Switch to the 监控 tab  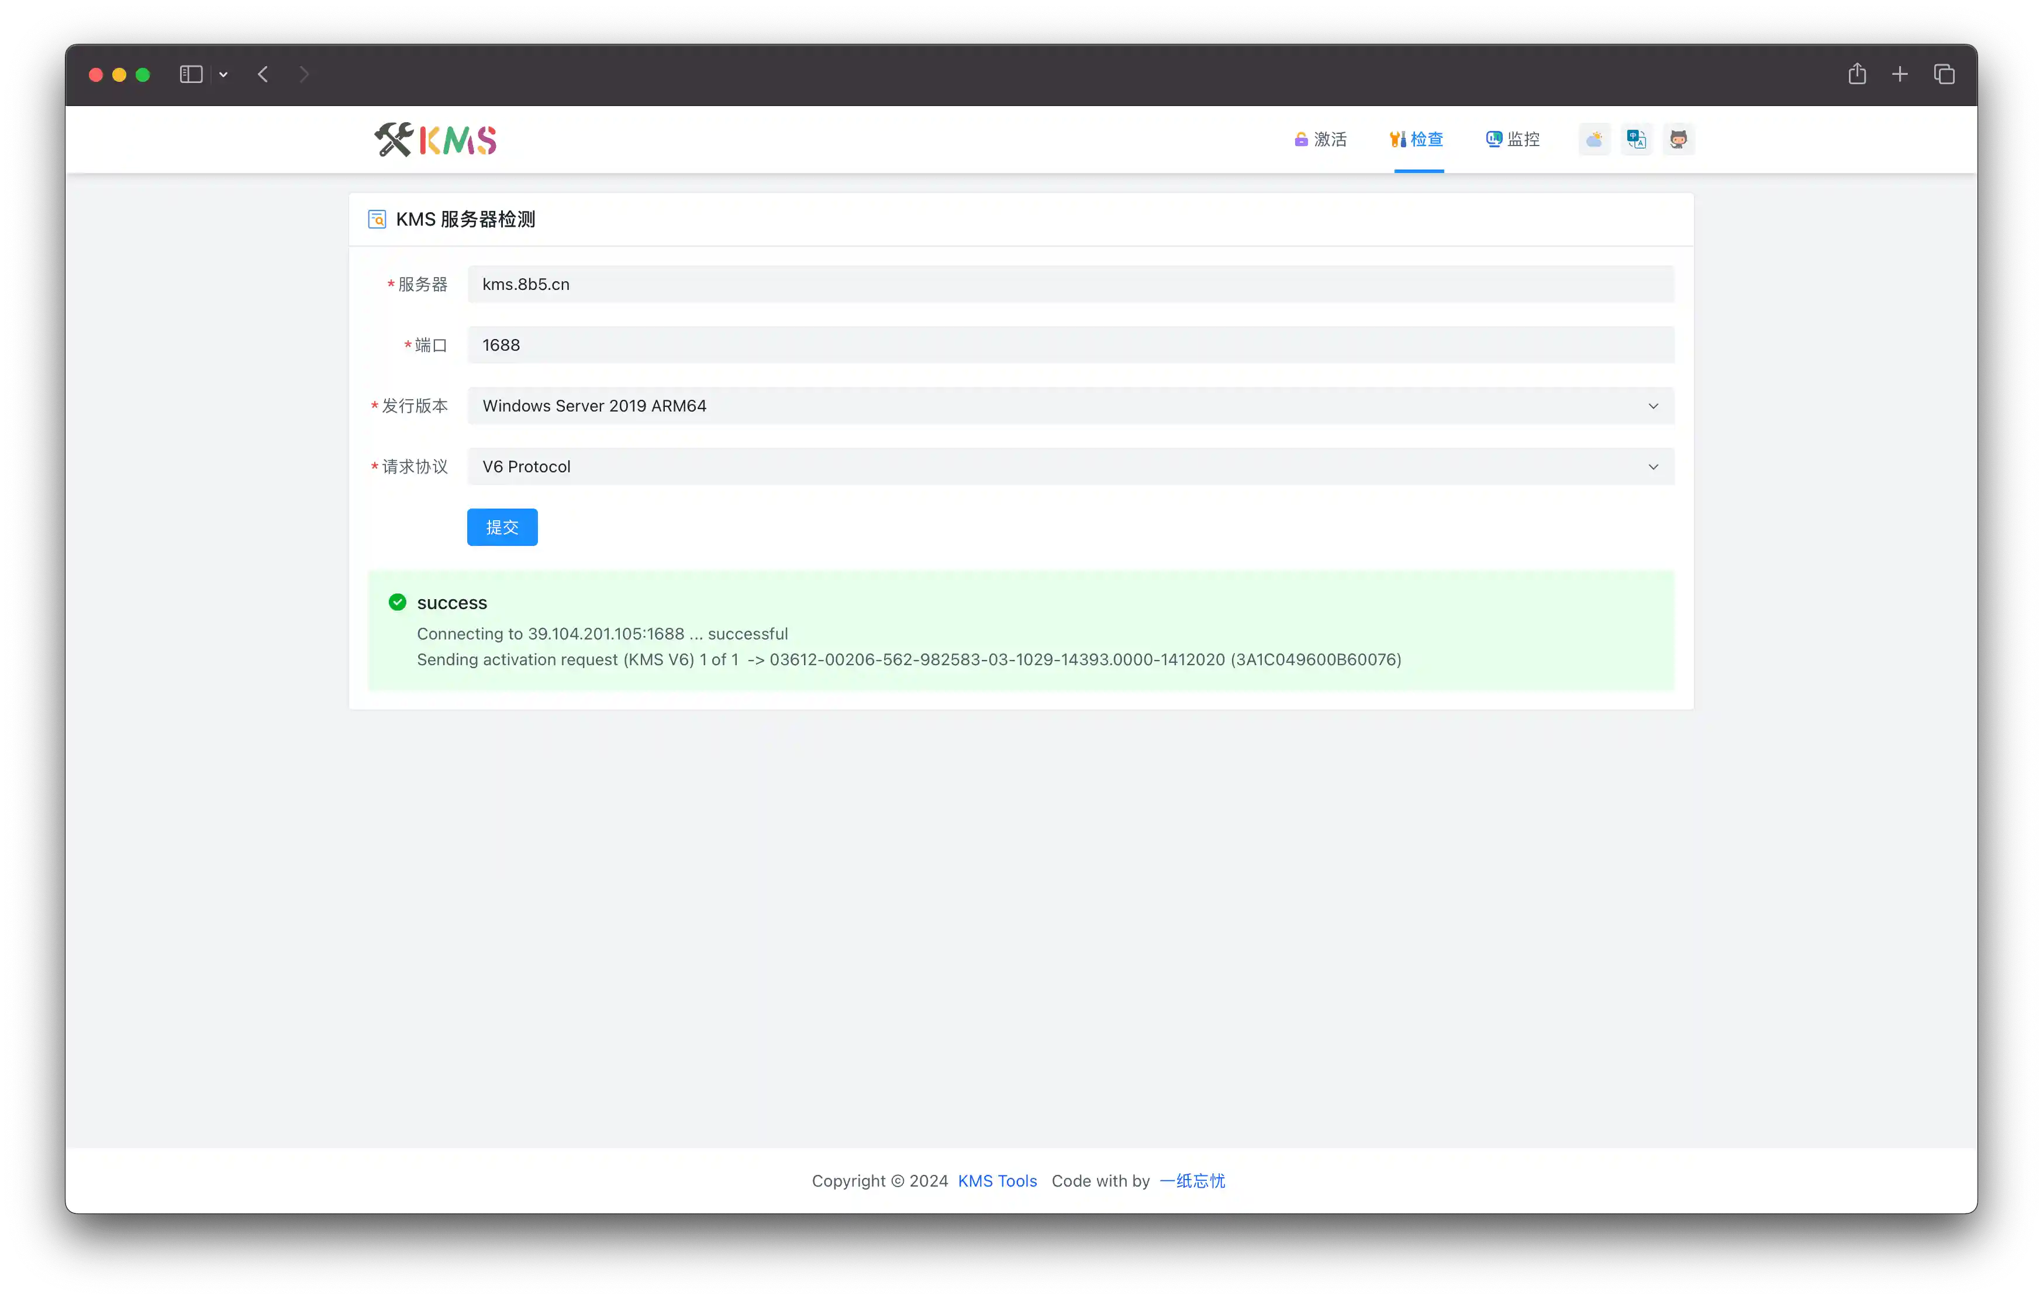point(1513,139)
